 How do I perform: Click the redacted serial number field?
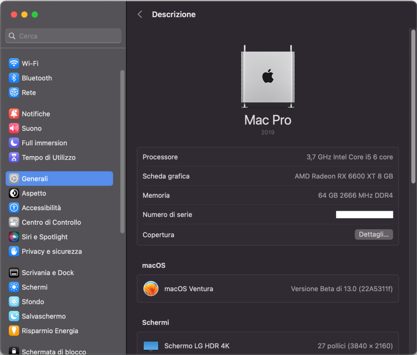pos(365,214)
